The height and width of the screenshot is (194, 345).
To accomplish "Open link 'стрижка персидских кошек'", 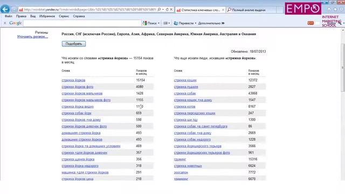I will coord(195,113).
